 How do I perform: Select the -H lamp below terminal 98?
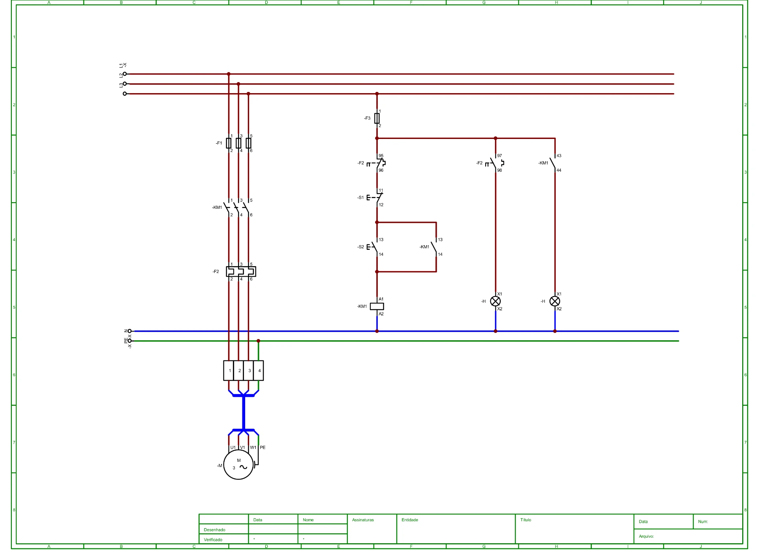click(x=495, y=301)
